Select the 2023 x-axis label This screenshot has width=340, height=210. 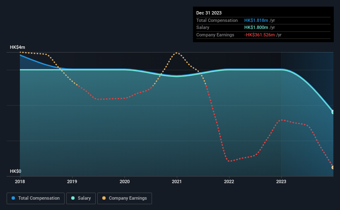pyautogui.click(x=281, y=181)
